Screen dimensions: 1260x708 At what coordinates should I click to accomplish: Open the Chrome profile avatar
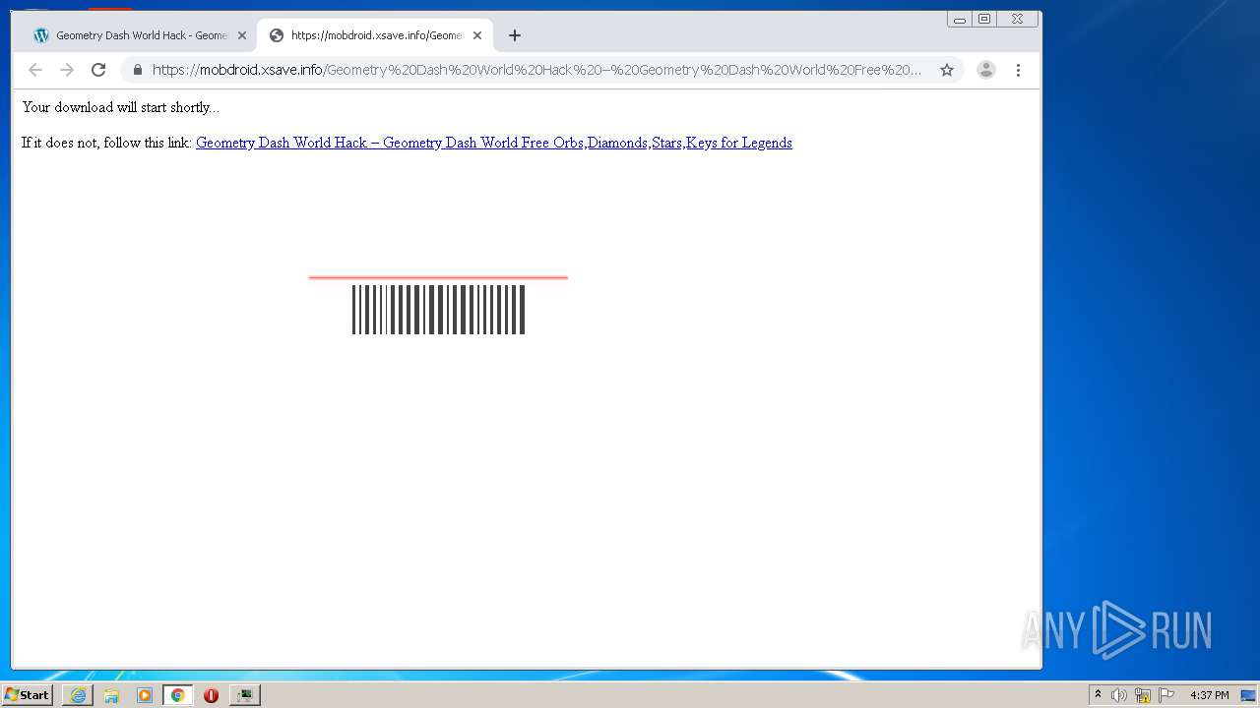click(985, 70)
